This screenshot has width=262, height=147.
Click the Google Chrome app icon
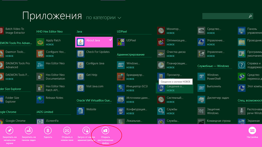pyautogui.click(x=1, y=121)
